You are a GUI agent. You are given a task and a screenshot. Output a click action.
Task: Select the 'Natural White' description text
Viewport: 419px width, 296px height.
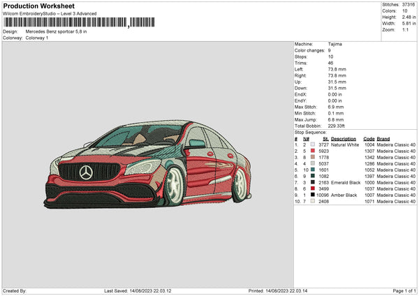(345, 145)
